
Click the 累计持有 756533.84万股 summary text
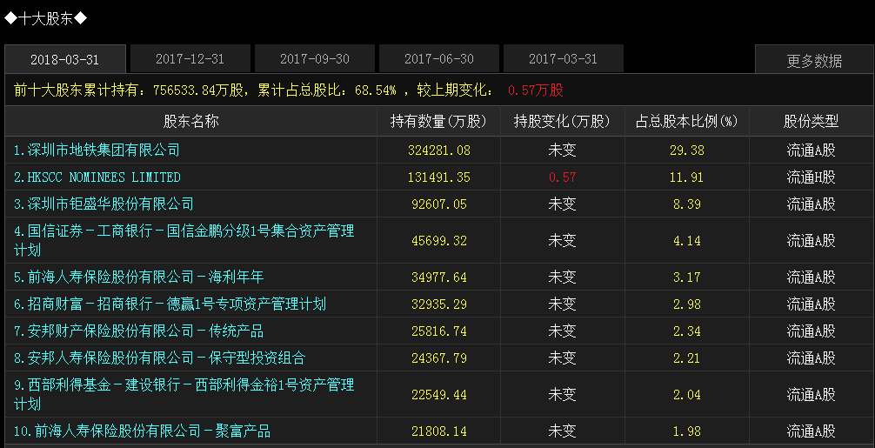(129, 90)
